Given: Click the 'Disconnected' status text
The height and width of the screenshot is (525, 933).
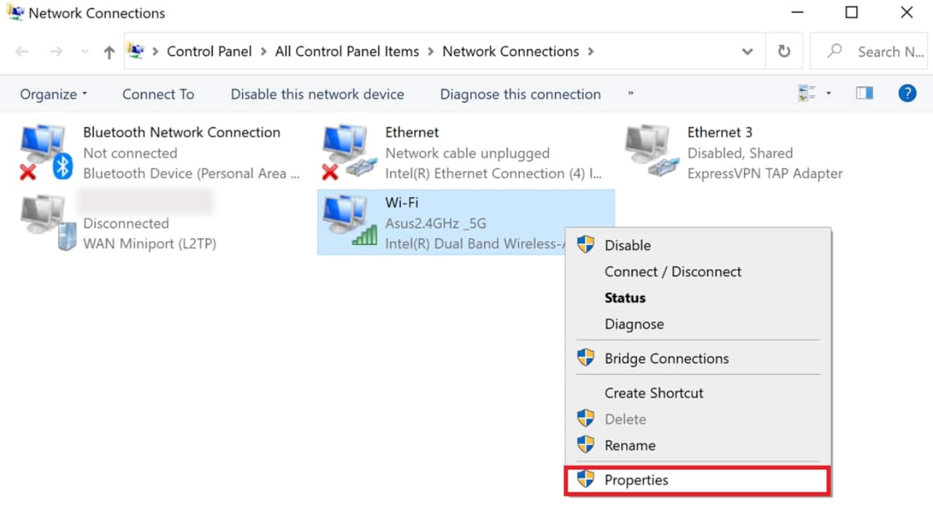Looking at the screenshot, I should (x=126, y=223).
